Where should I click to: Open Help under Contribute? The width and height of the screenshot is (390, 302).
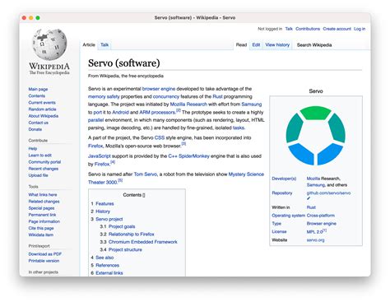pyautogui.click(x=33, y=148)
